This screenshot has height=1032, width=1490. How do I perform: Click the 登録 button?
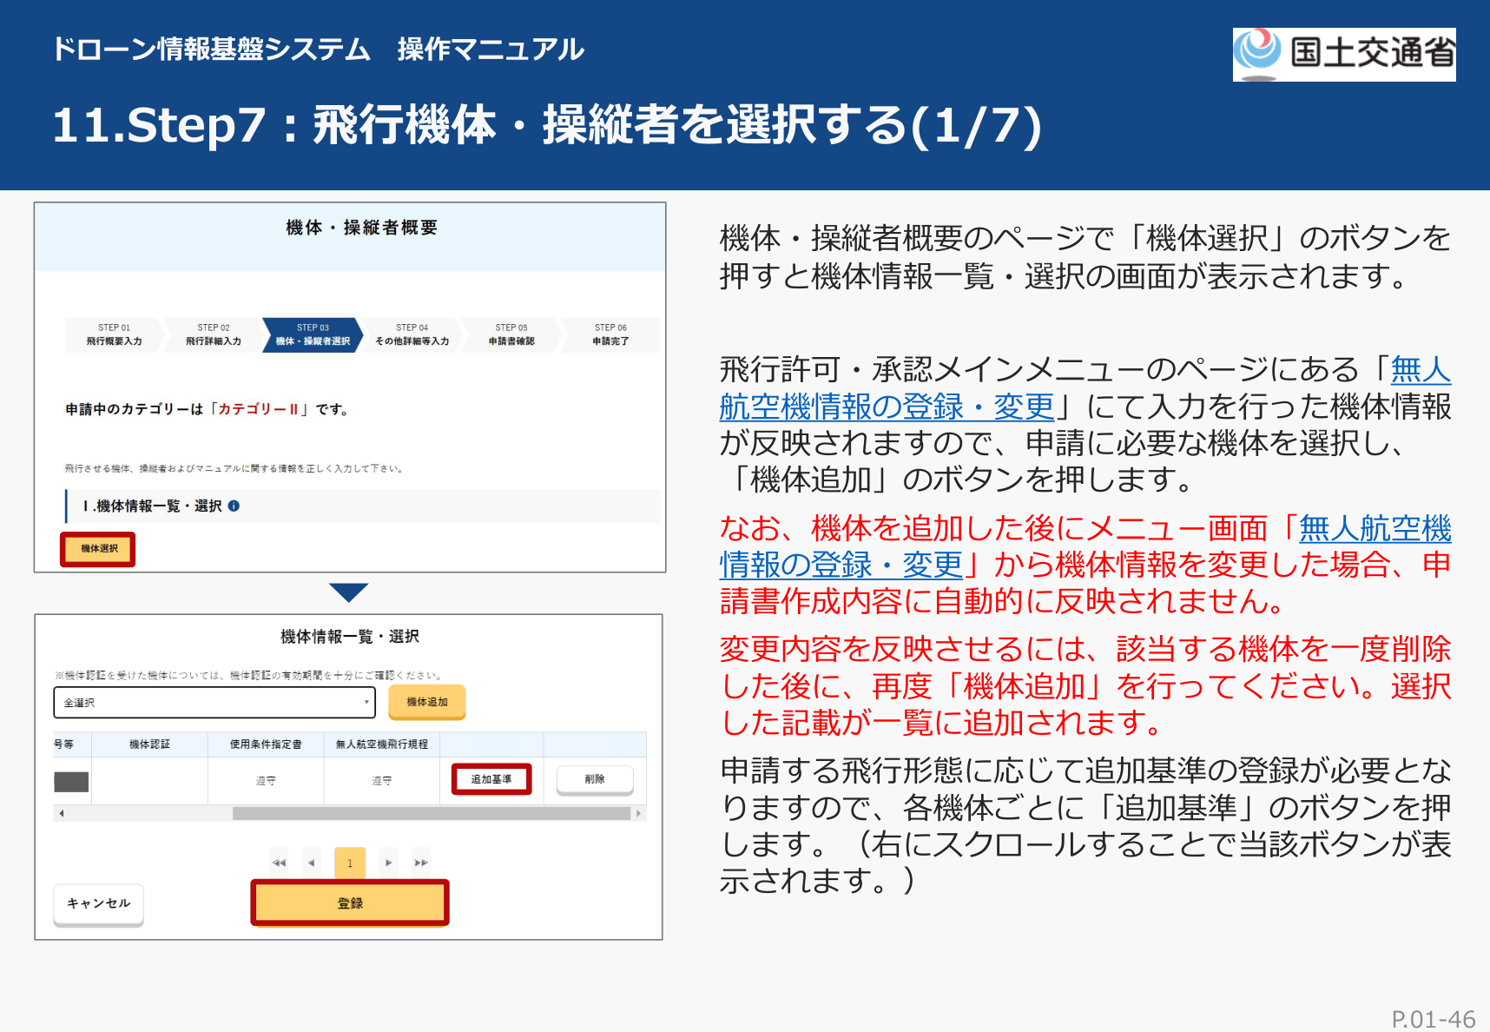[350, 903]
